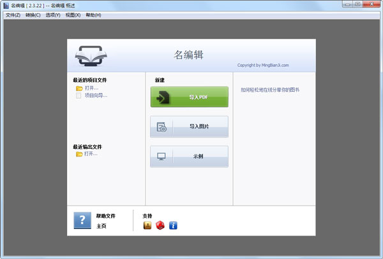Viewport: 383px width, 259px height.
Task: Click the 项目向导... document icon
Action: [79, 95]
